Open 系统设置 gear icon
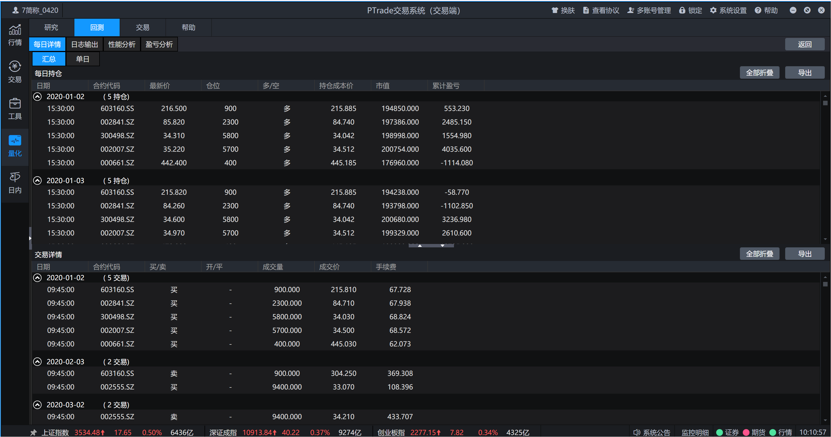Viewport: 831px width, 437px height. (x=713, y=10)
